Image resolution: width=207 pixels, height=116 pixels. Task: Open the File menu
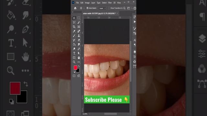77,3
